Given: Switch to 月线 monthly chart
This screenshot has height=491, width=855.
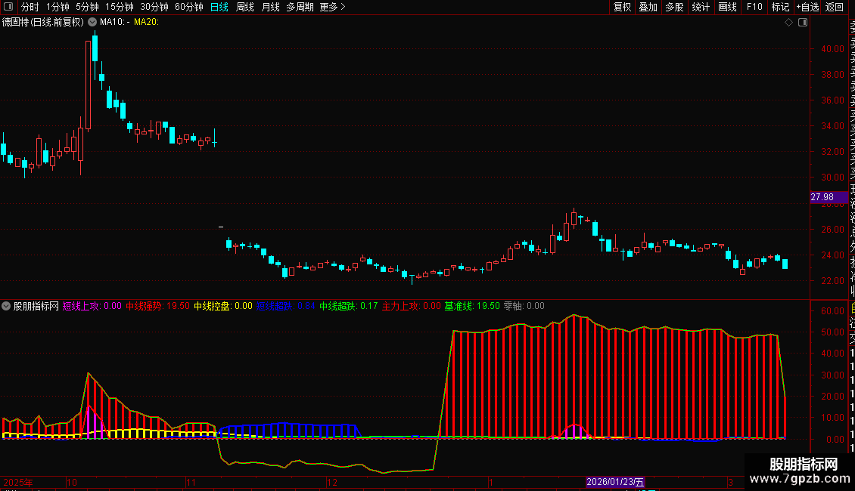Looking at the screenshot, I should pos(270,7).
